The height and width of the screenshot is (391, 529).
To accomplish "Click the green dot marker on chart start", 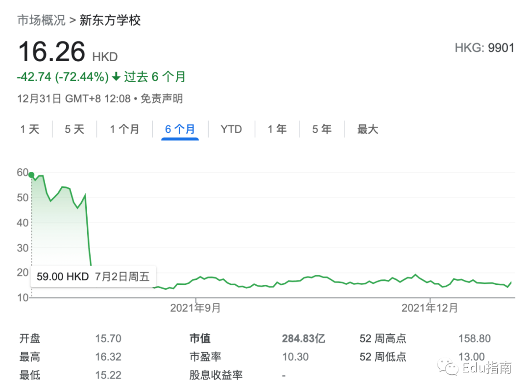I will 31,175.
